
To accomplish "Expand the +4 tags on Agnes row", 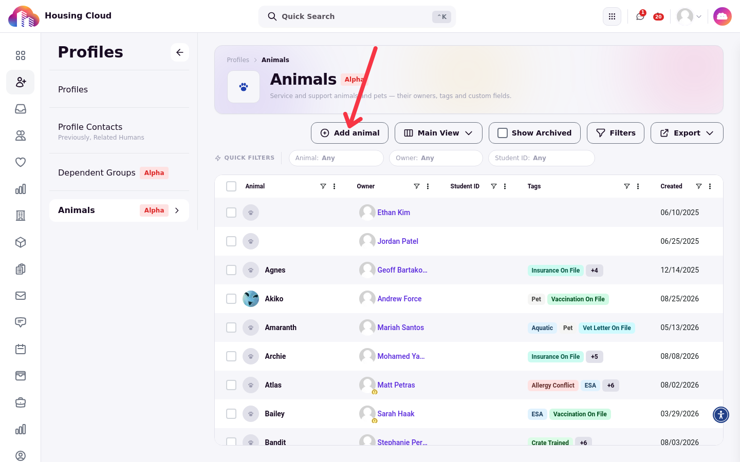I will pyautogui.click(x=595, y=271).
